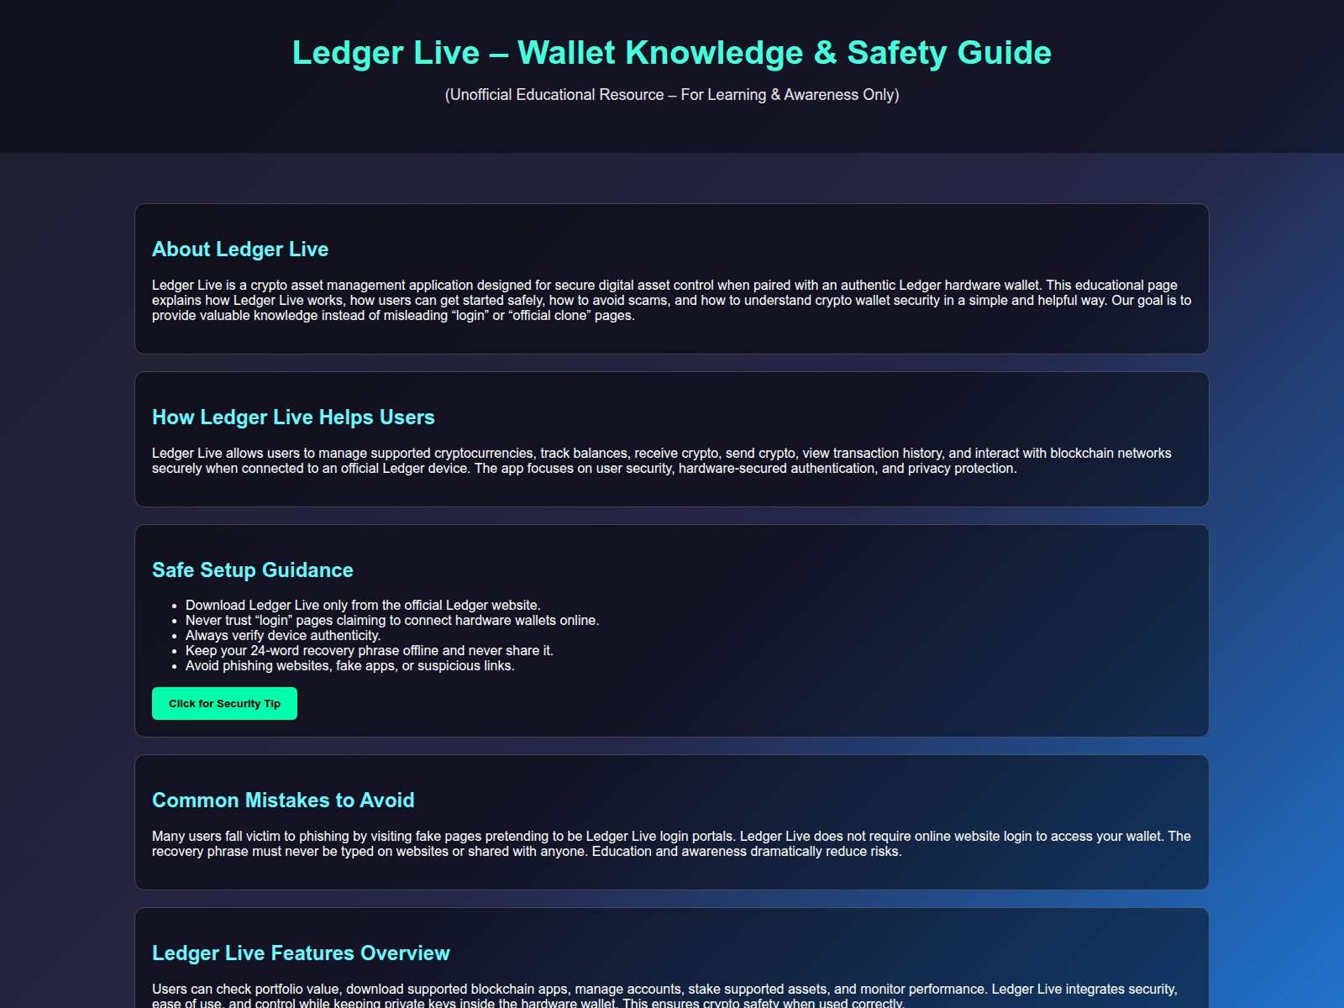Click the 'Safe Setup Guidance' heading
This screenshot has height=1008, width=1344.
pyautogui.click(x=253, y=570)
